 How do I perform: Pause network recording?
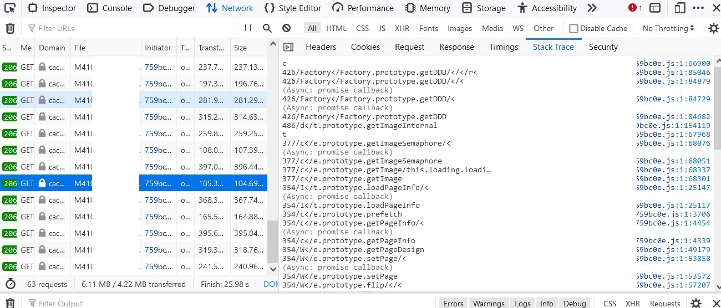click(x=248, y=28)
